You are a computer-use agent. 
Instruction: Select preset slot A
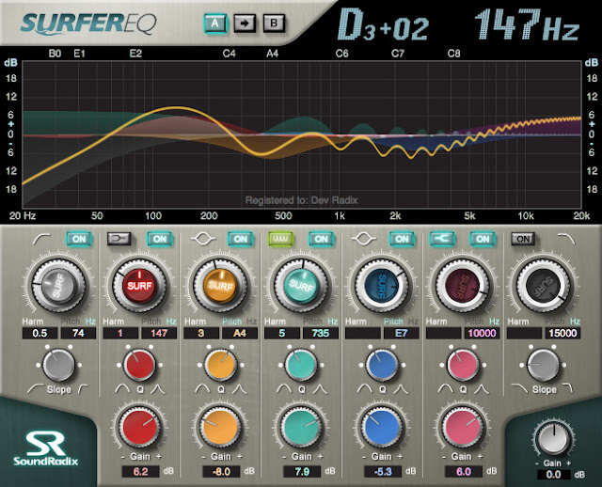[214, 24]
